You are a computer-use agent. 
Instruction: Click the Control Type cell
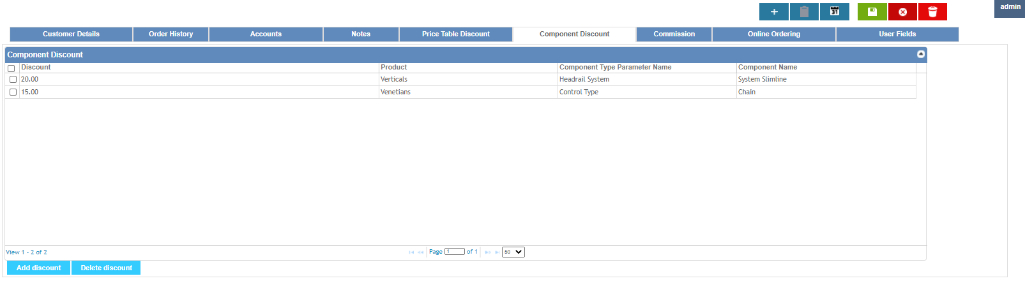tap(647, 92)
